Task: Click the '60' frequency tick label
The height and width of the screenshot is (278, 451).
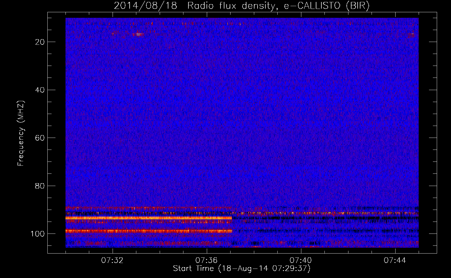Action: pyautogui.click(x=40, y=138)
